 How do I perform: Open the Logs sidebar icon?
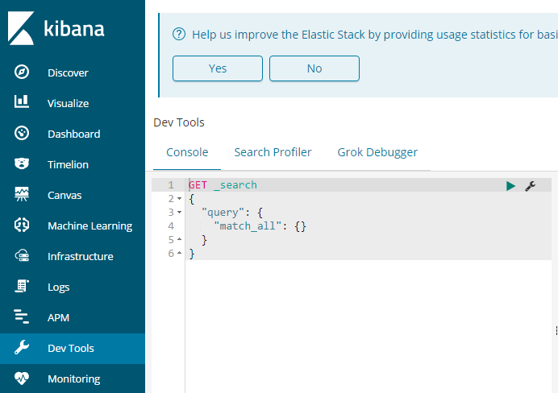23,287
